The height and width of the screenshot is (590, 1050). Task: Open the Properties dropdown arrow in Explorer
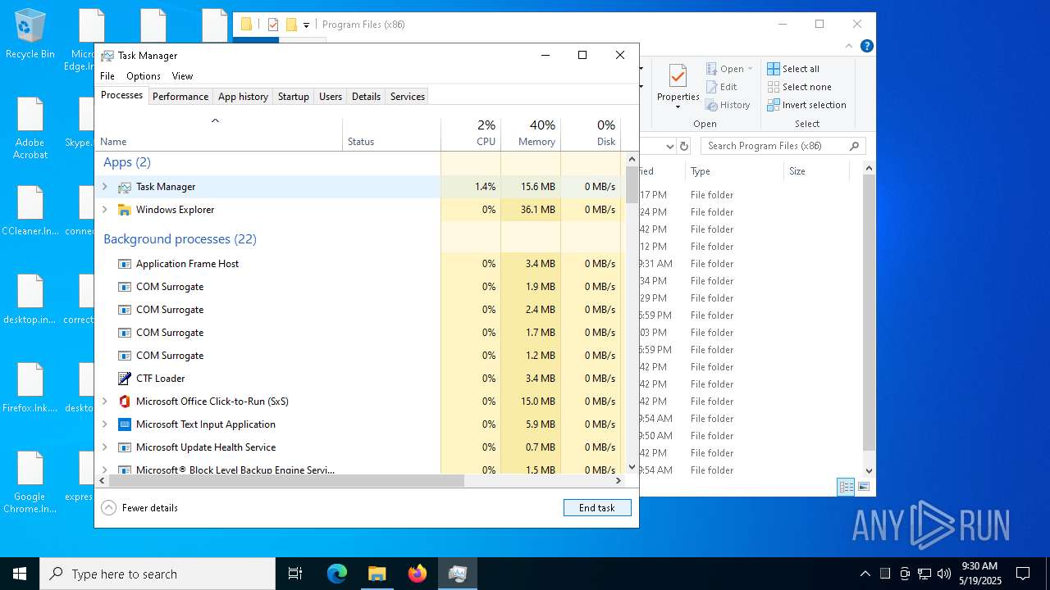pyautogui.click(x=678, y=107)
